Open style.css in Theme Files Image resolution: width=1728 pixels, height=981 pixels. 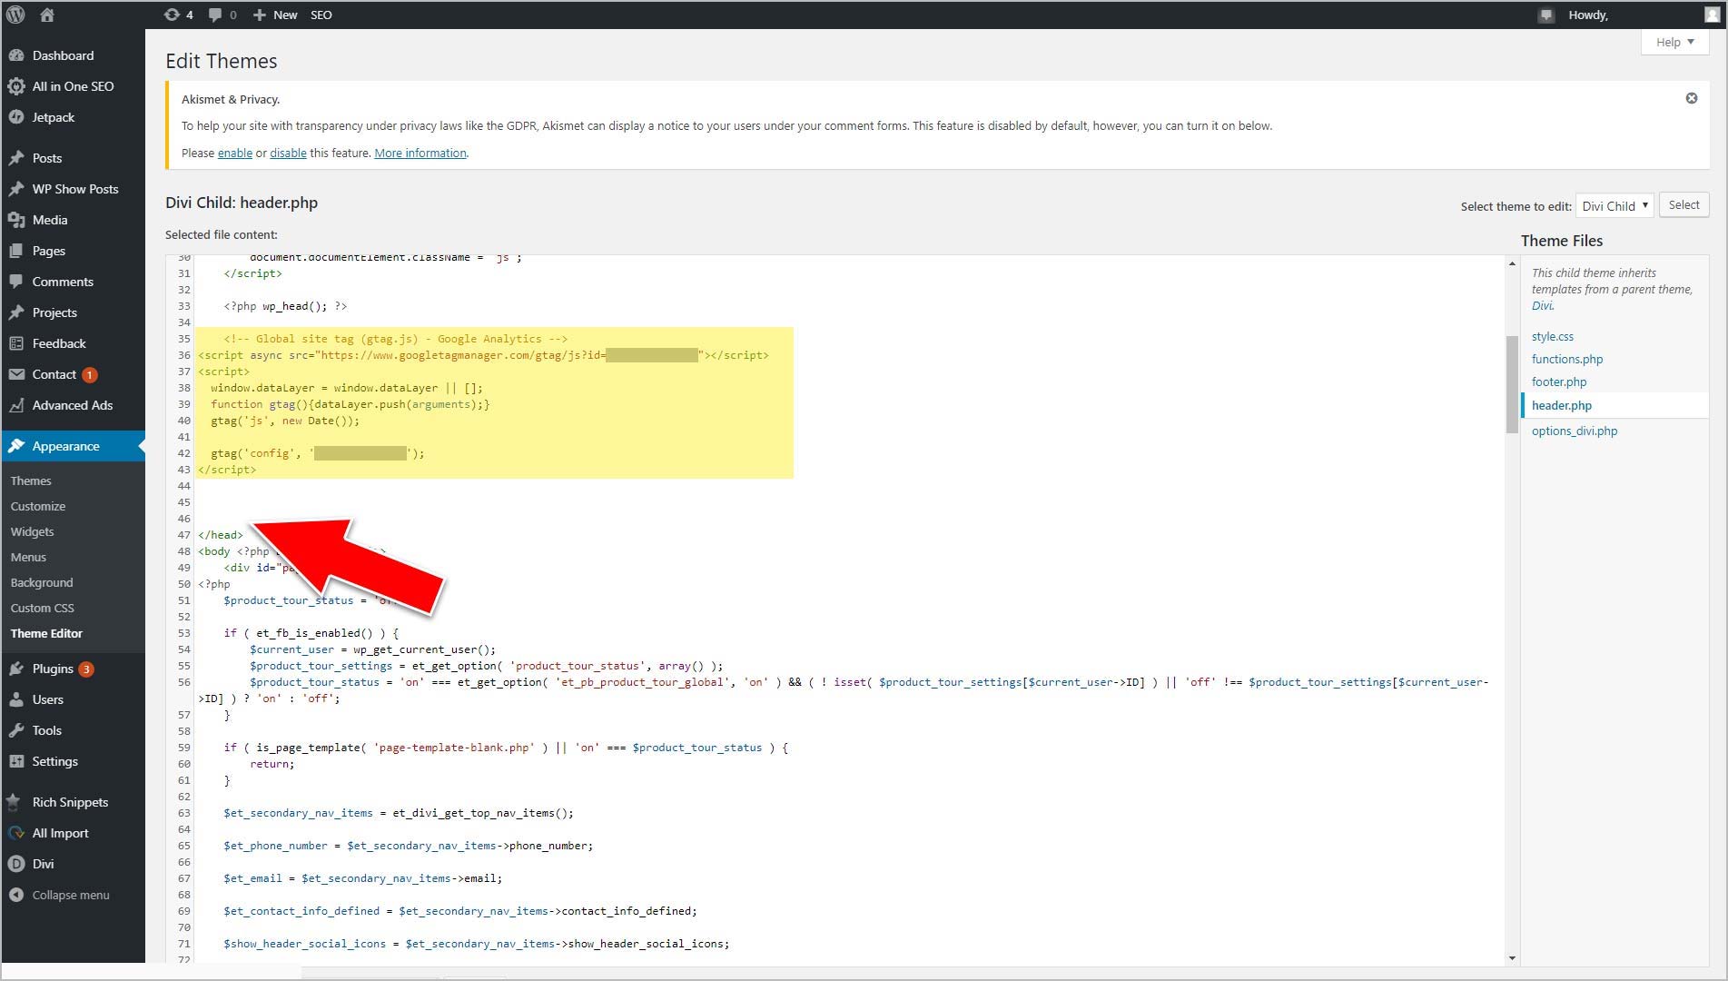1553,336
